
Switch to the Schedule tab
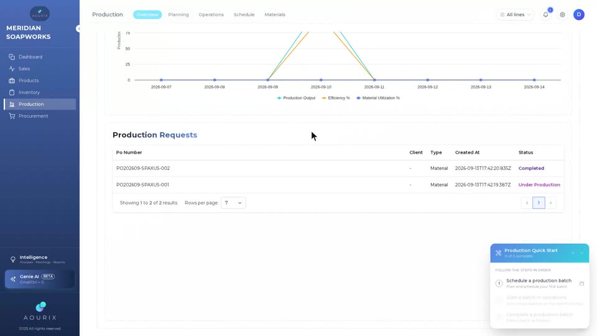pyautogui.click(x=244, y=14)
